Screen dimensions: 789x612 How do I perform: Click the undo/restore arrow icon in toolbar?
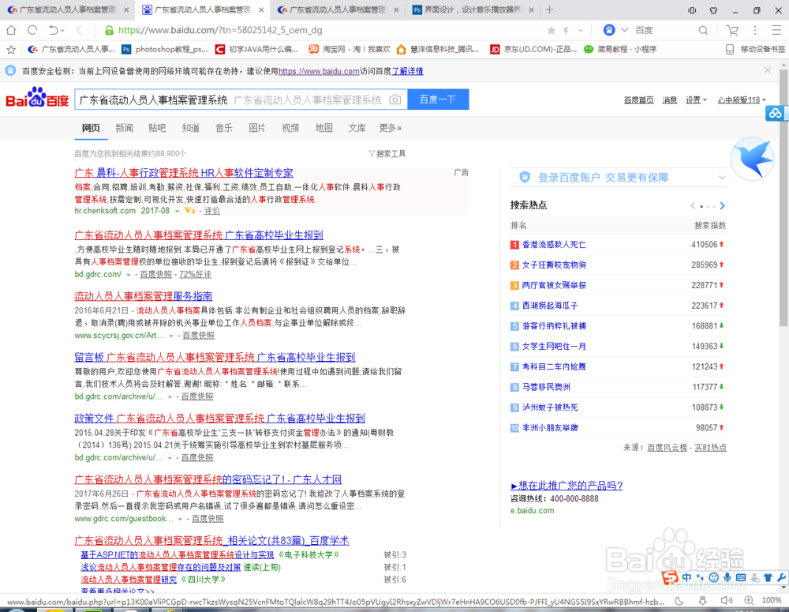coord(53,30)
